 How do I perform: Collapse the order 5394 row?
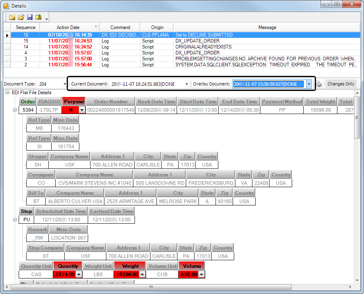tap(15, 110)
